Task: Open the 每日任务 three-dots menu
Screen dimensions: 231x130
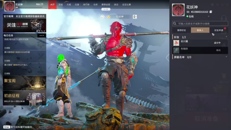Action: [42, 35]
